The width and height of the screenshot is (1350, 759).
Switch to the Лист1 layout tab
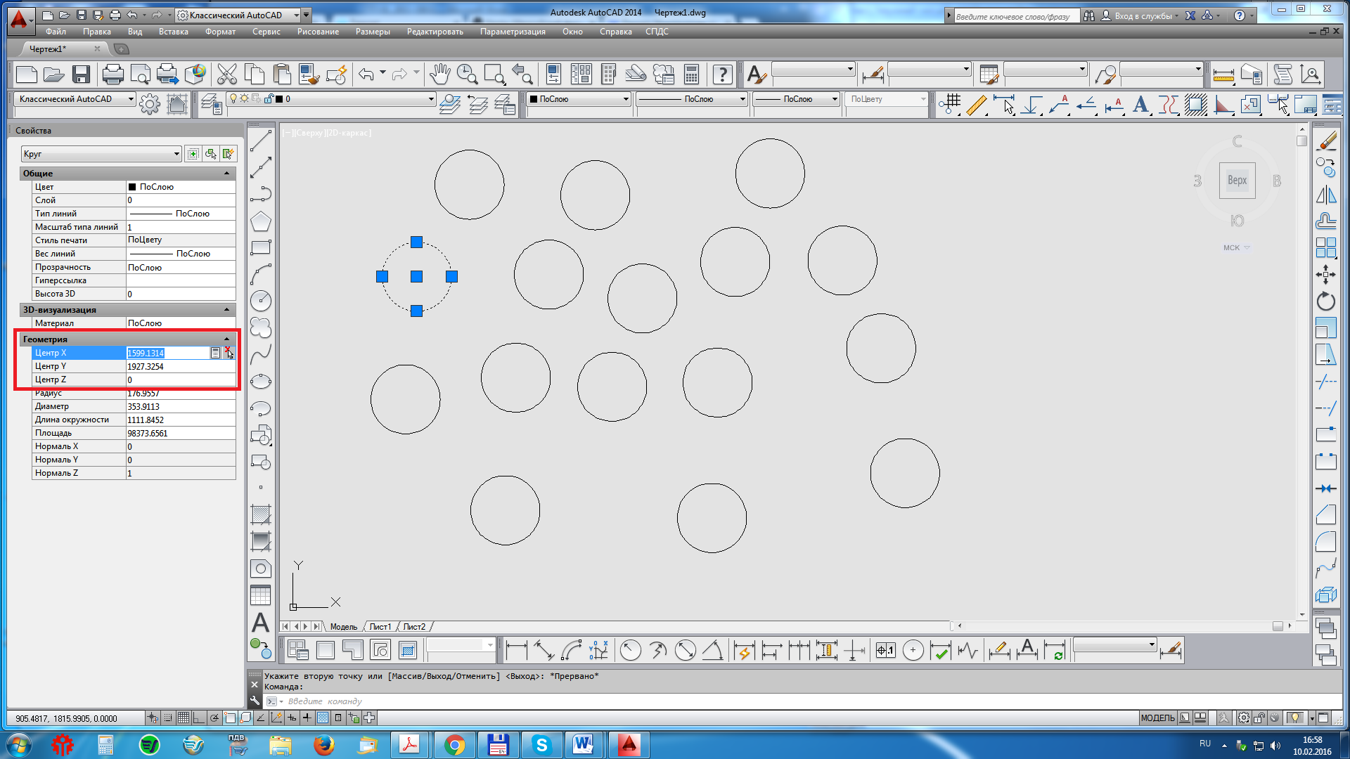point(380,626)
